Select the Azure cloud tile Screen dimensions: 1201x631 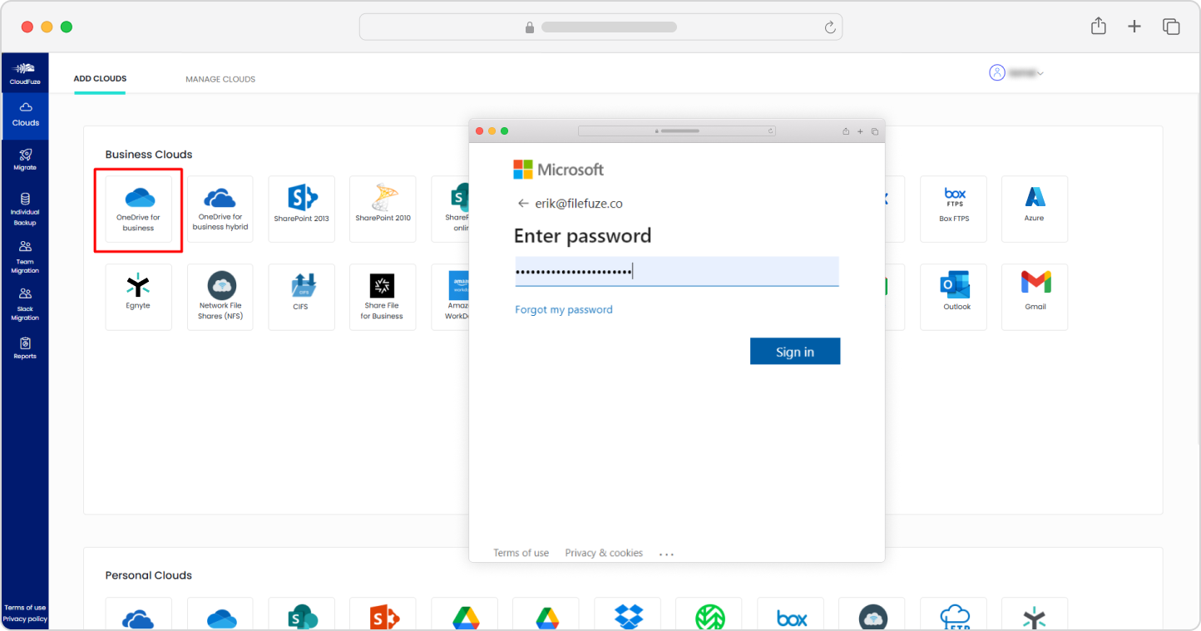coord(1035,210)
